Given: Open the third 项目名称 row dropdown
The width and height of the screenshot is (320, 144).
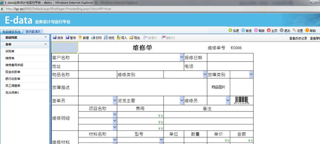Looking at the screenshot, I should [x=115, y=127].
